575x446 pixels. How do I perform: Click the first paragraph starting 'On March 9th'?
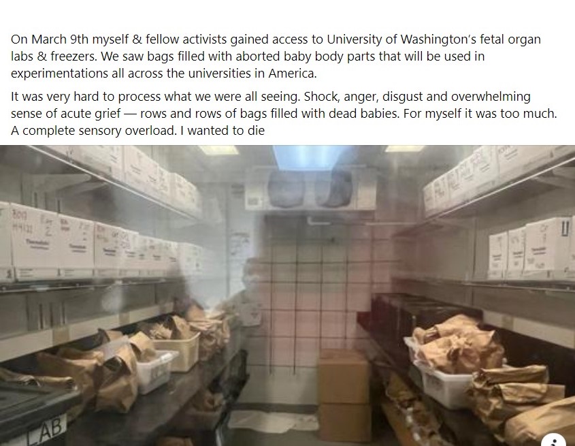point(276,56)
